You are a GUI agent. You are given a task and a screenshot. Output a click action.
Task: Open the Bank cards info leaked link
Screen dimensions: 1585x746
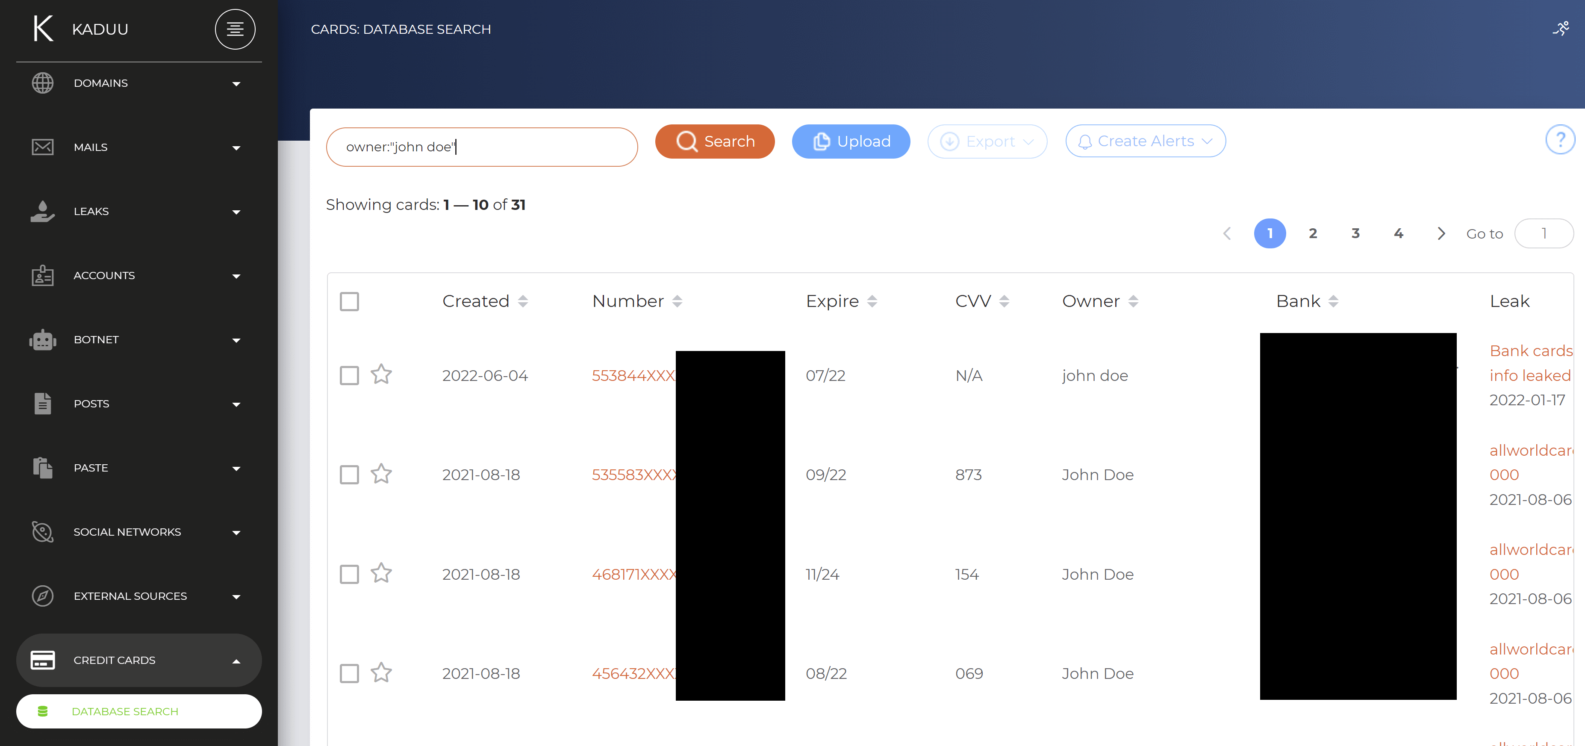1531,363
